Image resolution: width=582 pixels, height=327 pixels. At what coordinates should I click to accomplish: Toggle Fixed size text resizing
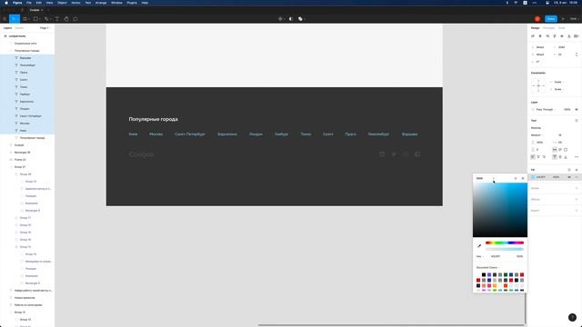pyautogui.click(x=566, y=149)
